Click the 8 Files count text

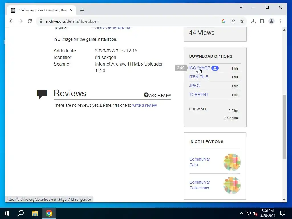coord(233,111)
